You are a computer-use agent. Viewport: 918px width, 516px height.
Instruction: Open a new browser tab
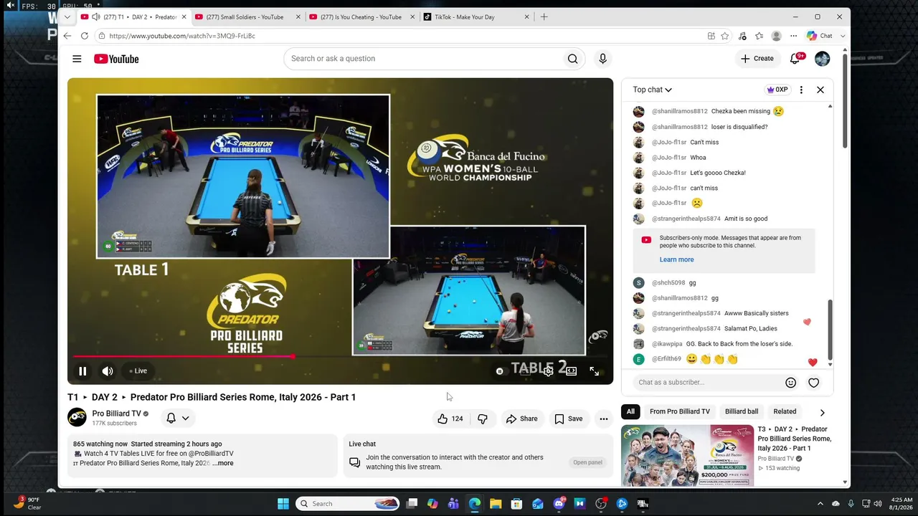544,17
